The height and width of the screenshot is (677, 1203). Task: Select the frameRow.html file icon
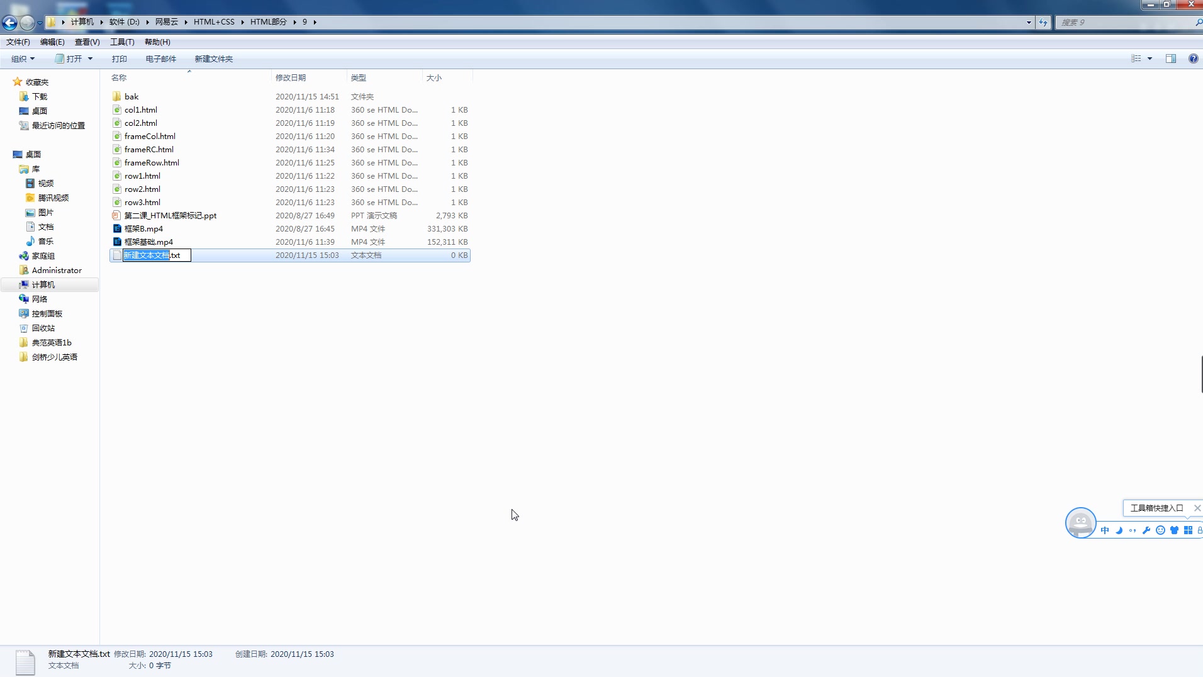pyautogui.click(x=117, y=162)
